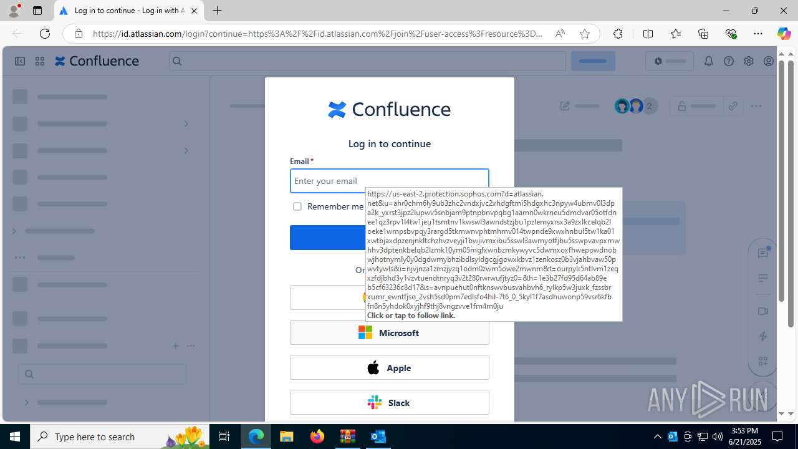View site information lock icon
This screenshot has width=798, height=449.
click(79, 34)
